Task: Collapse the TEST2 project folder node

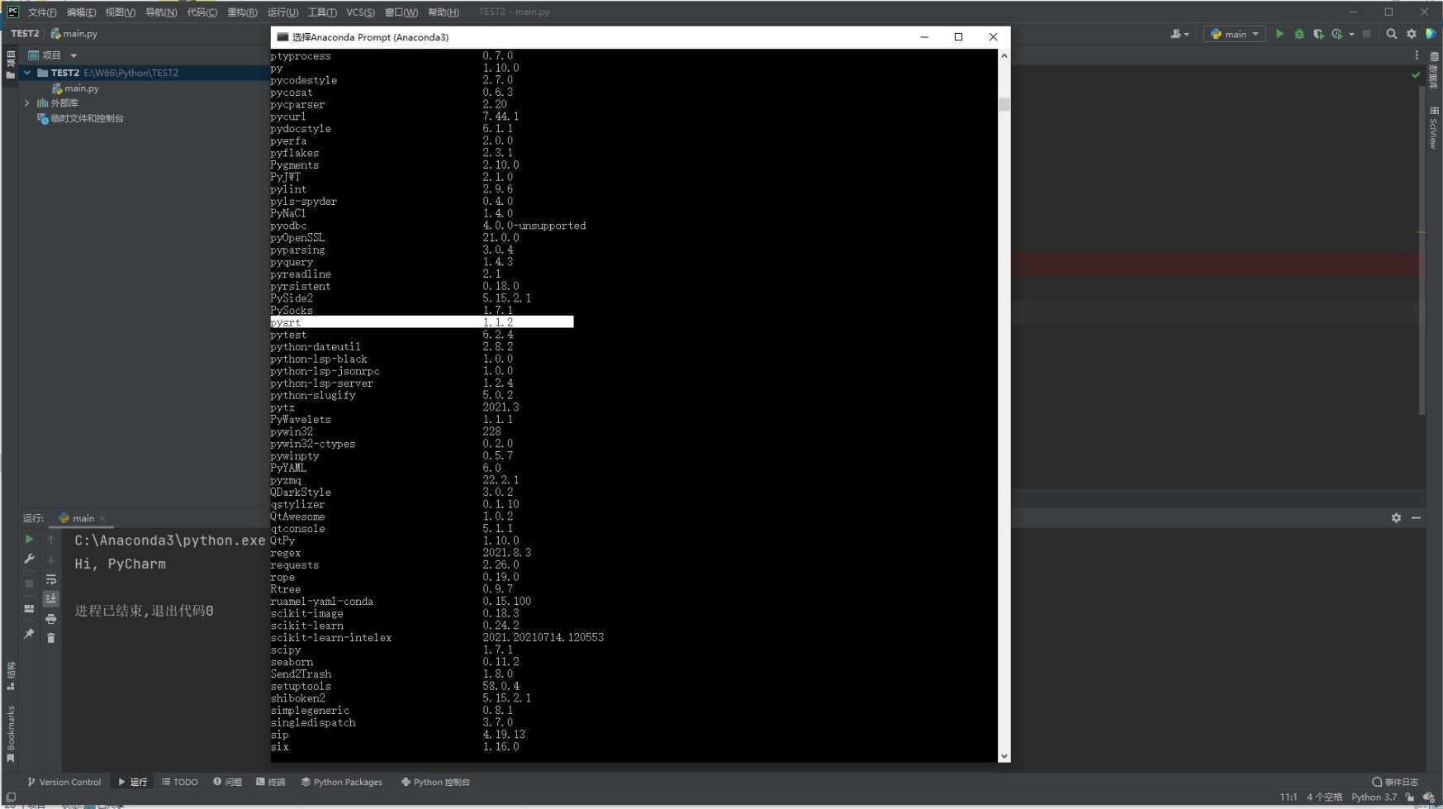Action: 26,73
